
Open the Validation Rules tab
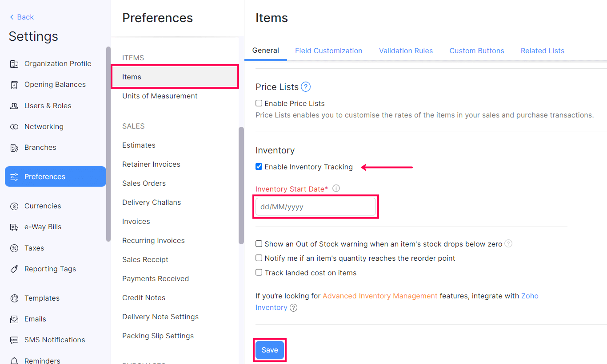point(406,51)
